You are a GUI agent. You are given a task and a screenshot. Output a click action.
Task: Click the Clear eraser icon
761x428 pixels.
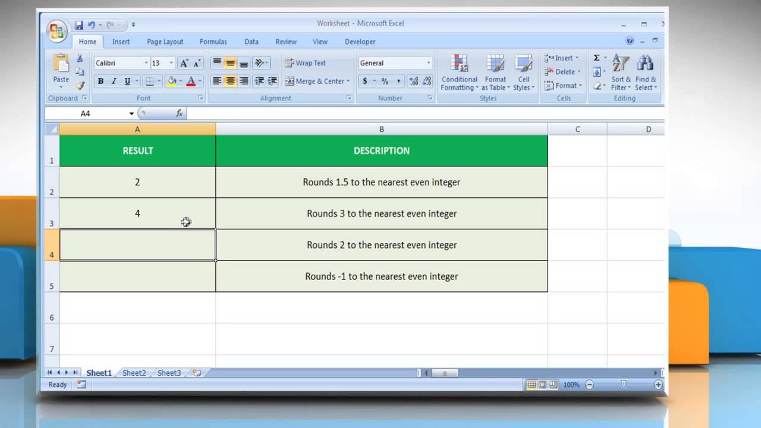tap(596, 86)
